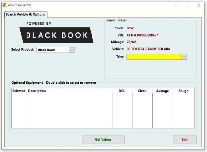The width and height of the screenshot is (207, 152).
Task: Switch to Search Vehicle & Options tab
Action: coord(25,14)
